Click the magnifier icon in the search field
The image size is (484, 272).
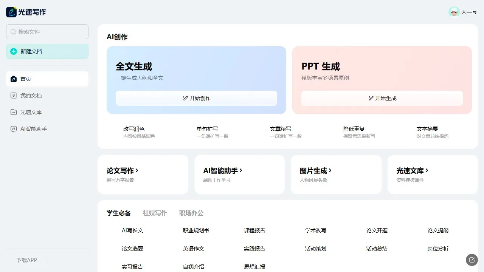[13, 32]
